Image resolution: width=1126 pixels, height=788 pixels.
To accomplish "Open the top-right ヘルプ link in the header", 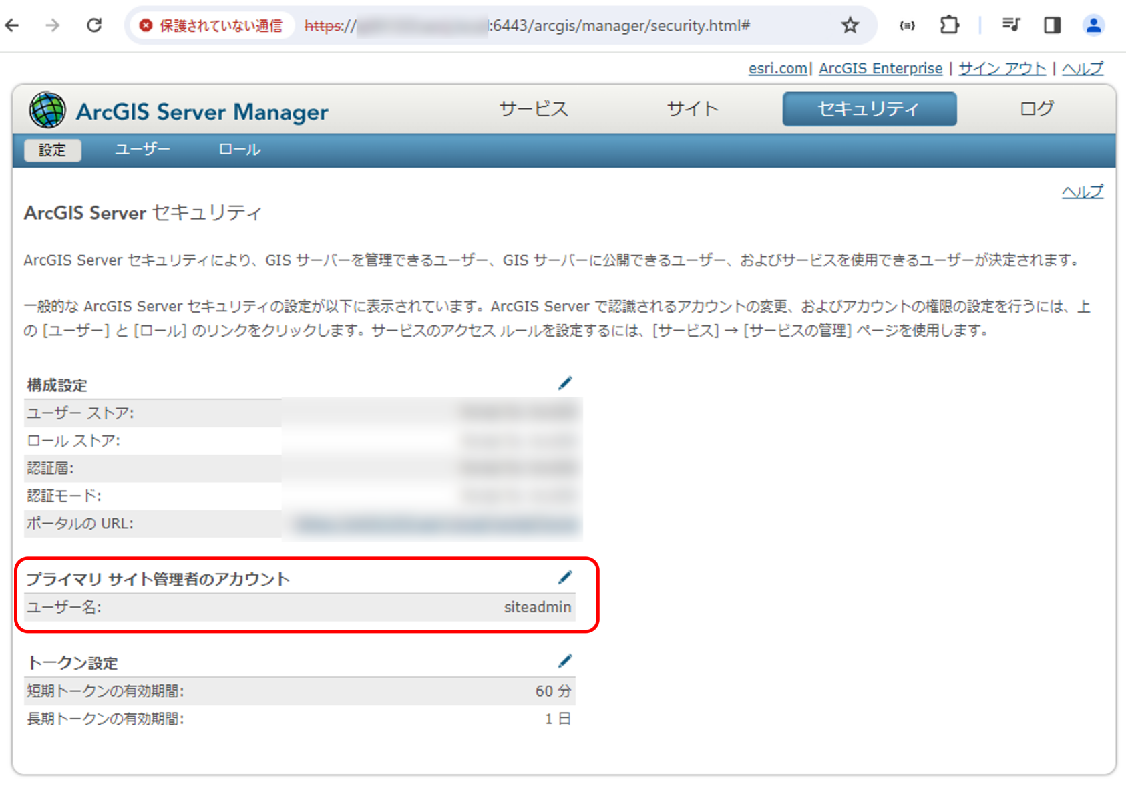I will [x=1082, y=68].
